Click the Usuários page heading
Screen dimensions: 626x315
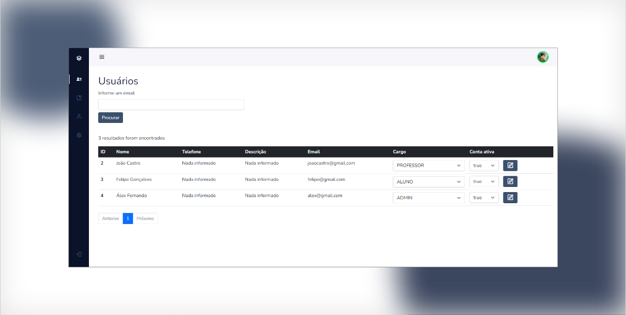[x=118, y=81]
